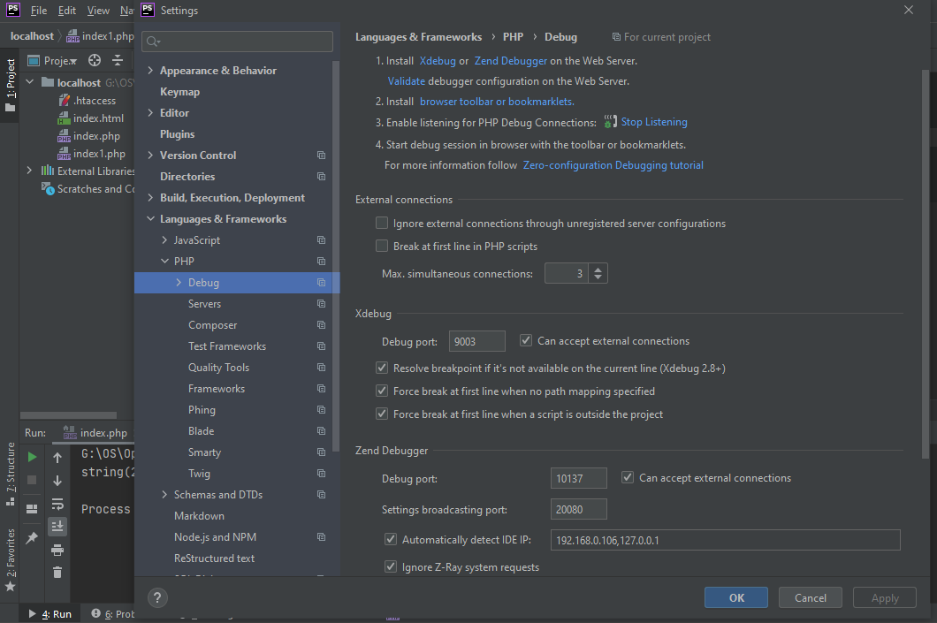Toggle Zend Debugger Can accept external connections
937x623 pixels.
(x=628, y=477)
